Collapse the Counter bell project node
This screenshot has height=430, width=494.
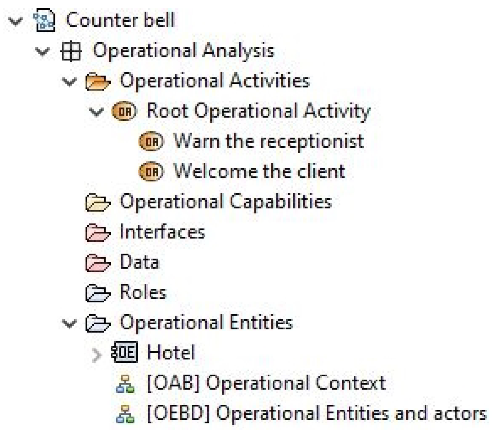pos(16,21)
